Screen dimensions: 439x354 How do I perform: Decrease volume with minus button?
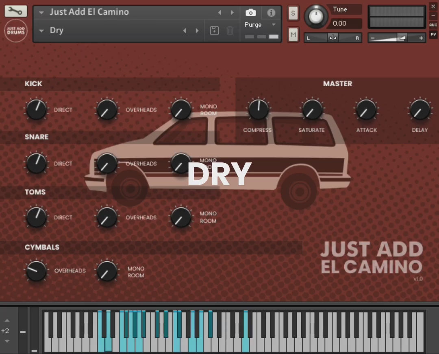[x=373, y=38]
